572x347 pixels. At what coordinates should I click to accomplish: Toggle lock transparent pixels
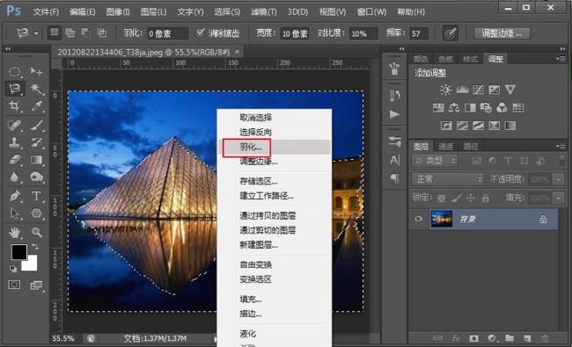442,199
